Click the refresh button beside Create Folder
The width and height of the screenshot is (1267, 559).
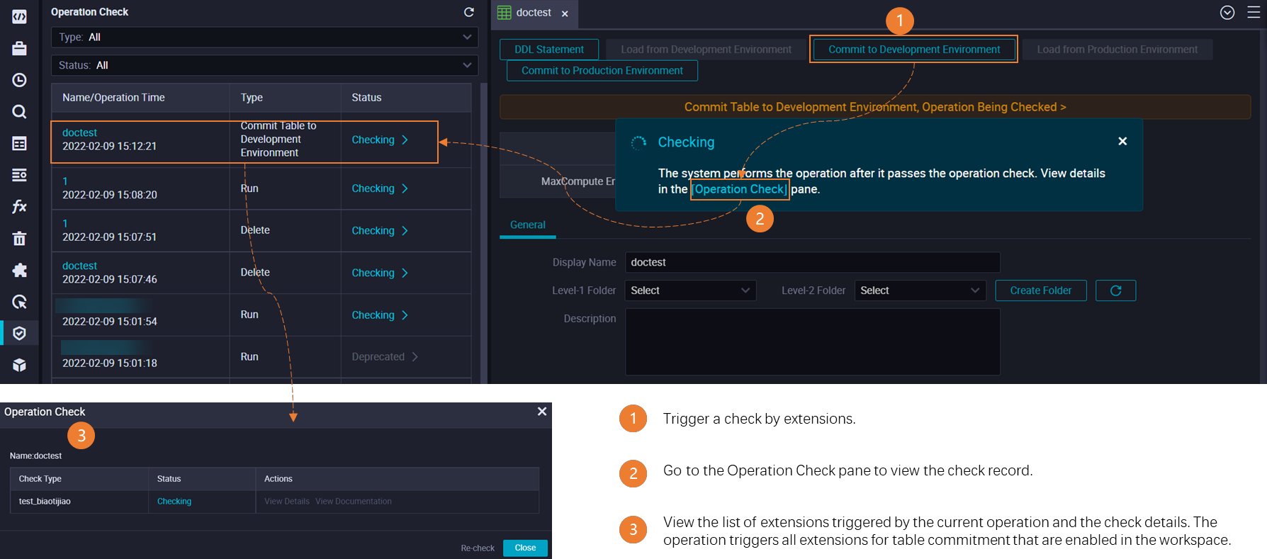point(1115,290)
